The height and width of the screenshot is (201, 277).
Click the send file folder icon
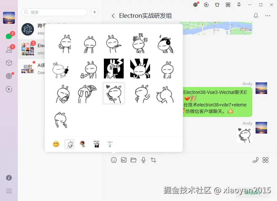(x=133, y=160)
